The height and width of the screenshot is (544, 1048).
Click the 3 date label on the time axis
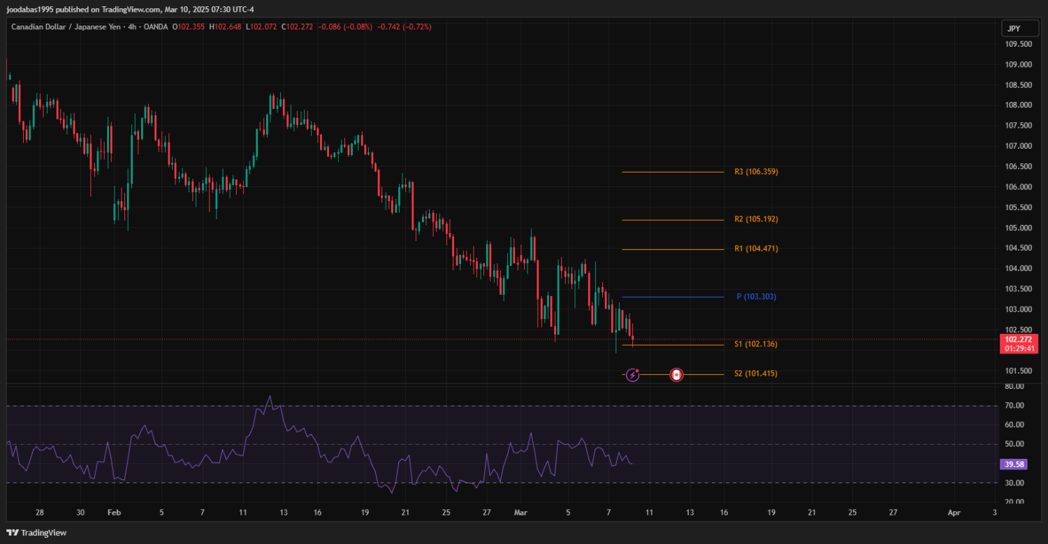(x=994, y=512)
